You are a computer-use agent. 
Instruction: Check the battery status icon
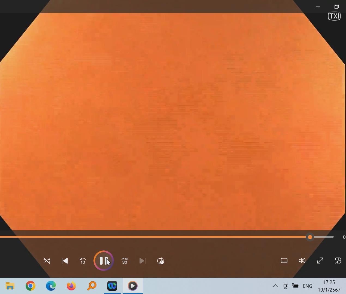[x=295, y=286]
